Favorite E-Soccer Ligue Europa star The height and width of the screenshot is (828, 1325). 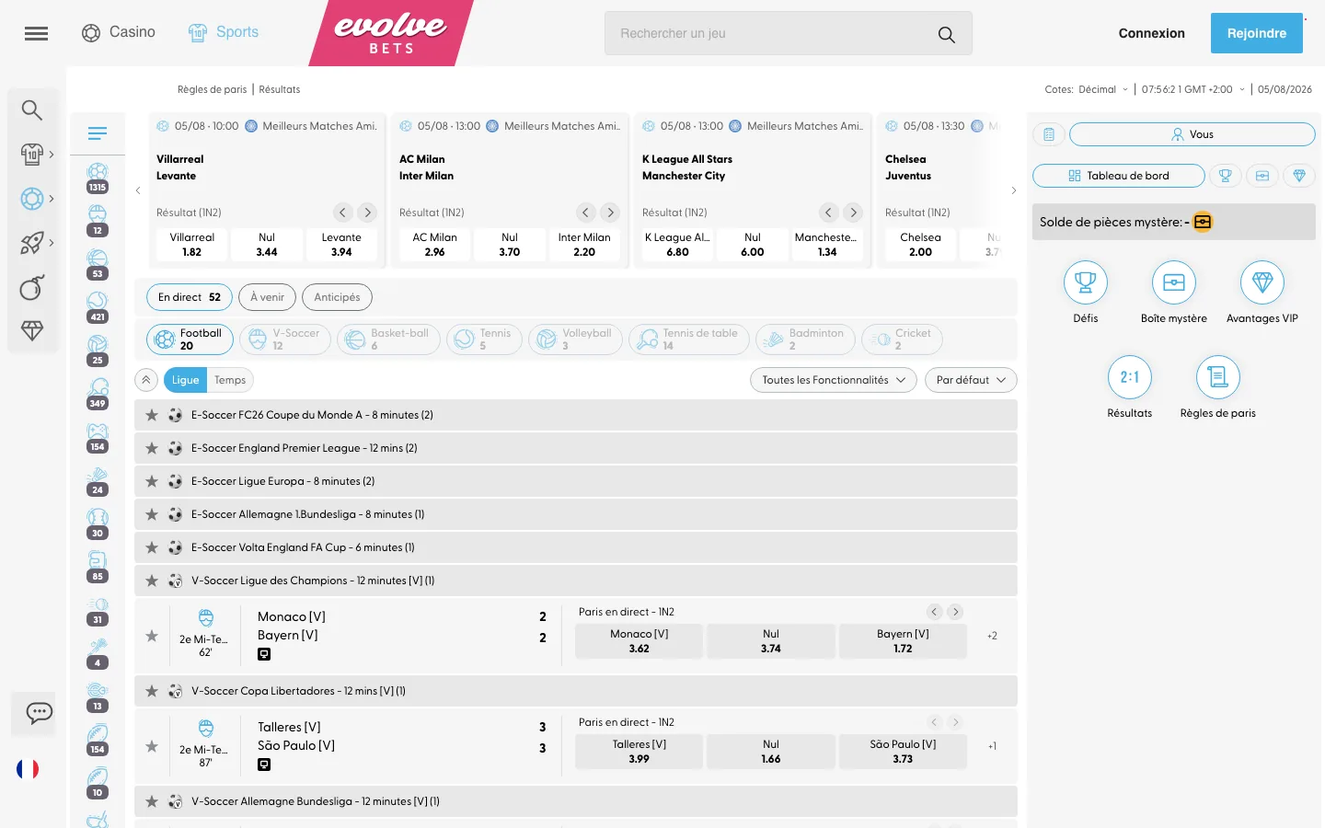point(152,481)
